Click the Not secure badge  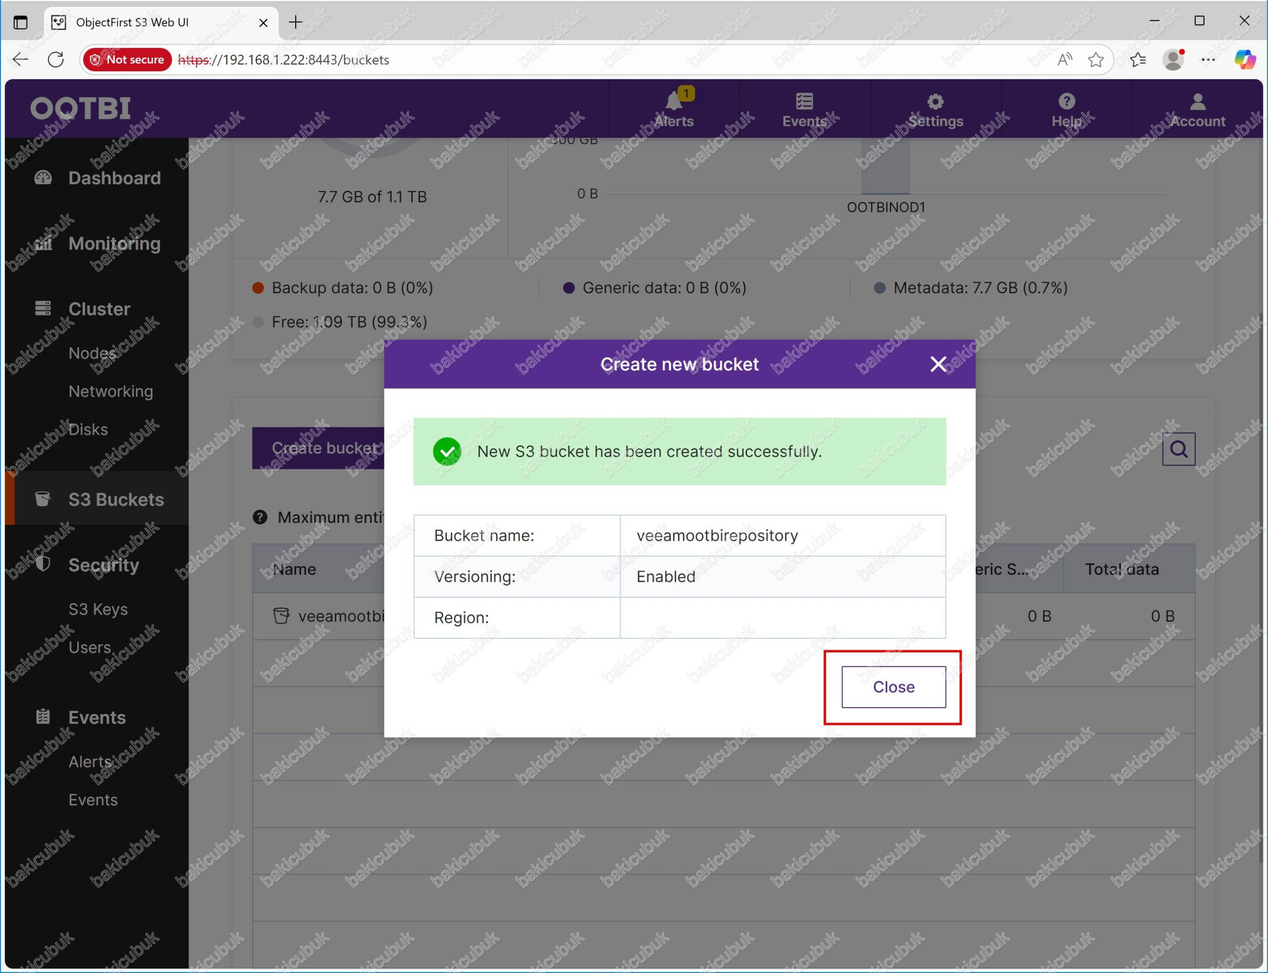127,59
